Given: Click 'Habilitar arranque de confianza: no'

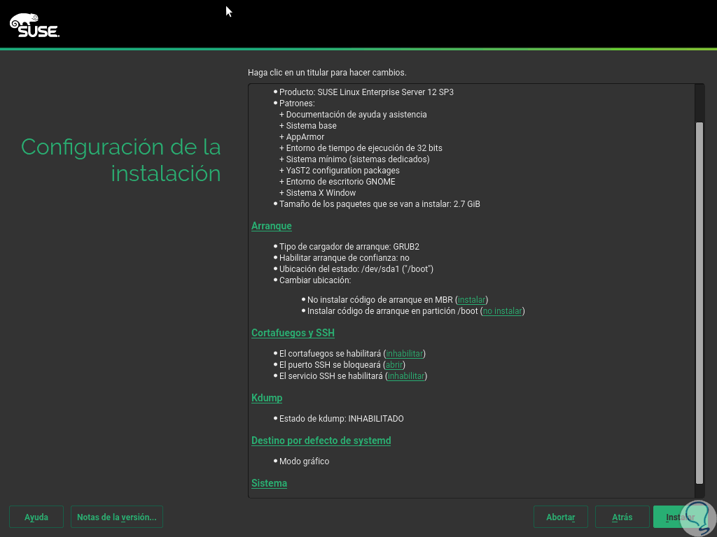Looking at the screenshot, I should pyautogui.click(x=344, y=258).
